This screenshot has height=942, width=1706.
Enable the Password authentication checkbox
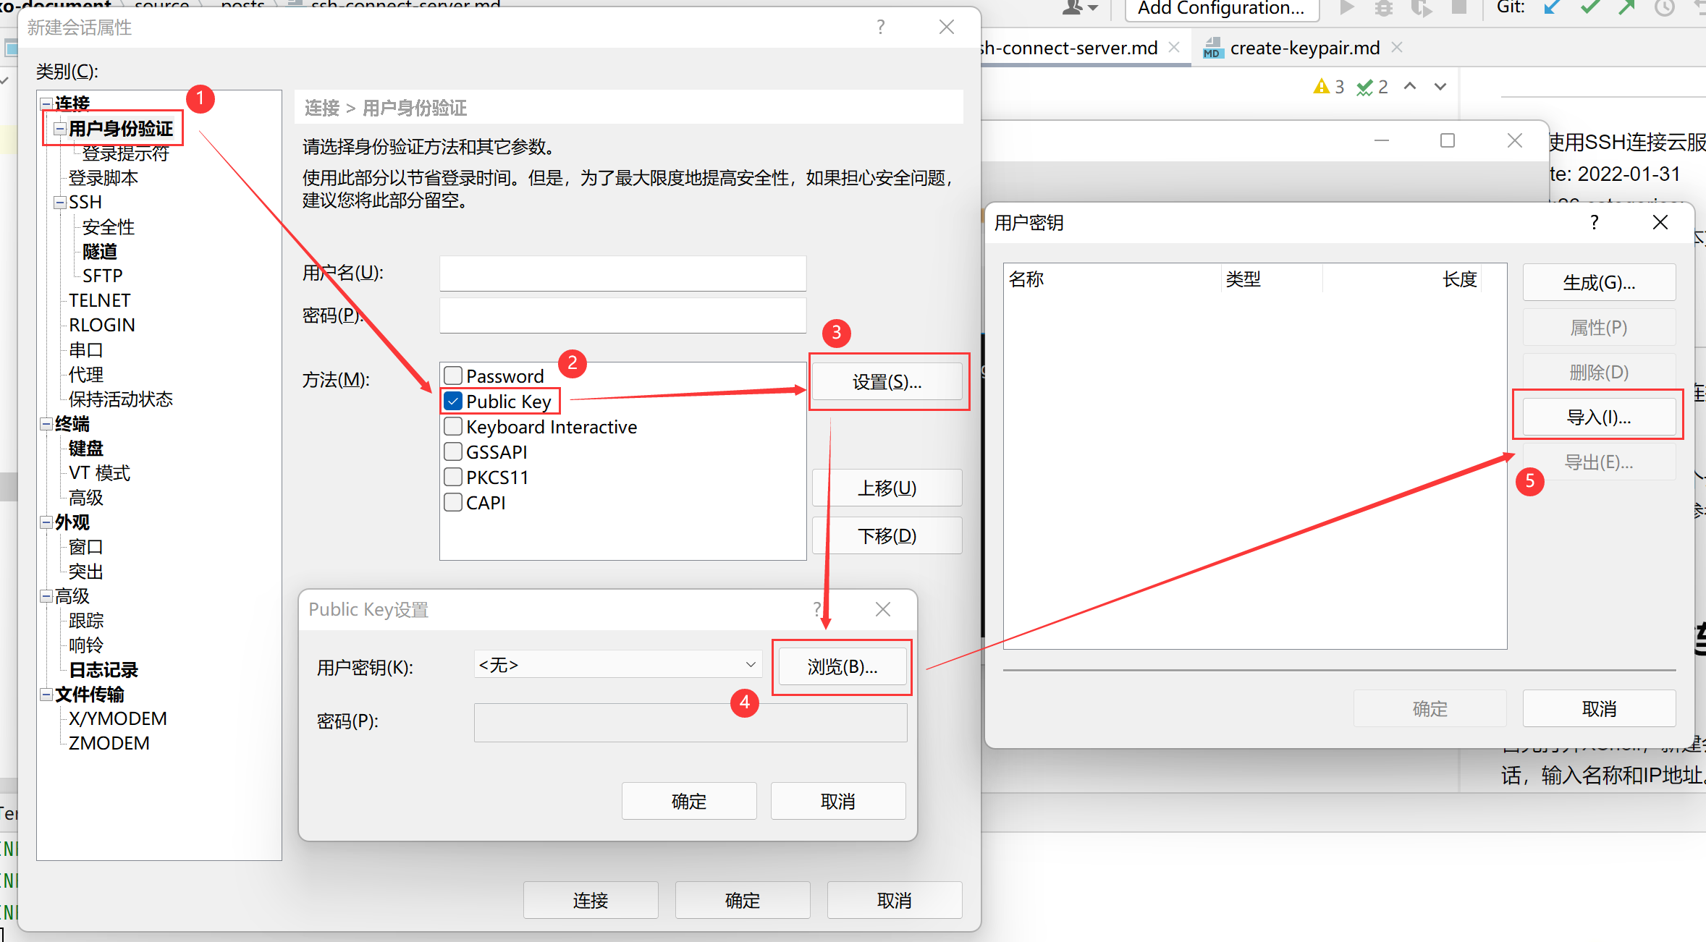point(453,375)
